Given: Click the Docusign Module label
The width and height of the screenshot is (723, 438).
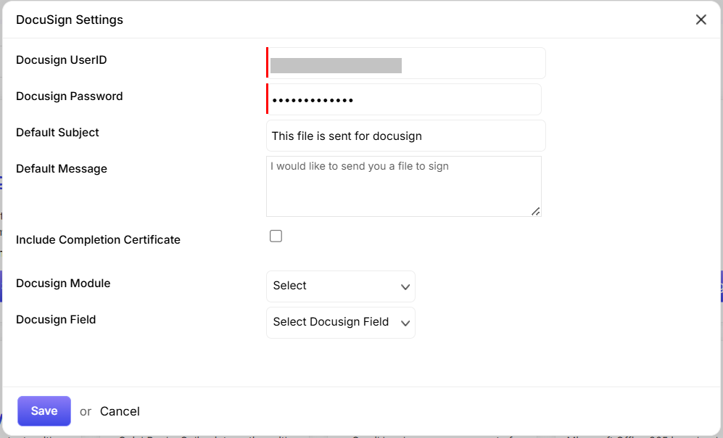Looking at the screenshot, I should pyautogui.click(x=63, y=283).
